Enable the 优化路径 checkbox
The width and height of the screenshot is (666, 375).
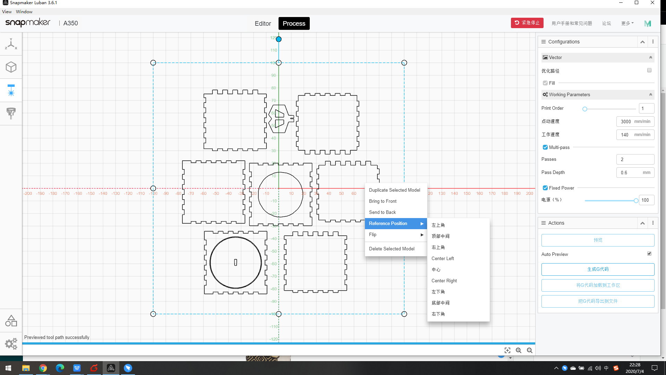[649, 70]
